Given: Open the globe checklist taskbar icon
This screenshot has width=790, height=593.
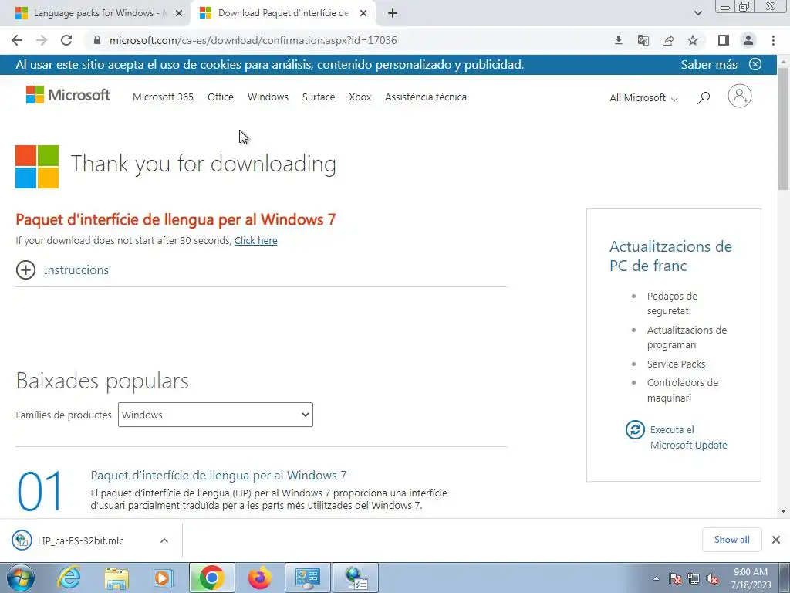Looking at the screenshot, I should tap(356, 578).
